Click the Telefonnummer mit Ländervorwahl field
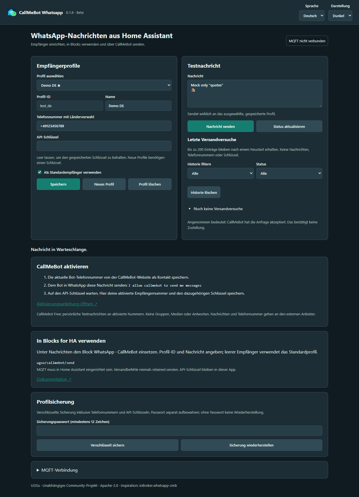359x497 pixels. [x=104, y=126]
